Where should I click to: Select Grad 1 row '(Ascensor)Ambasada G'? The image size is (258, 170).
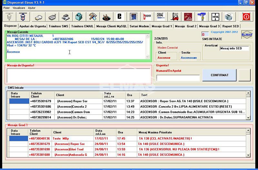tap(127, 155)
